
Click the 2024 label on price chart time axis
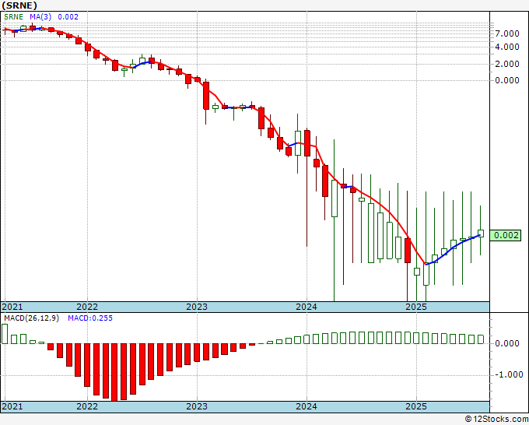click(307, 307)
